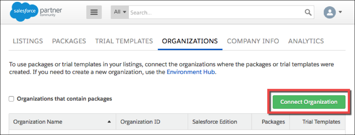The image size is (355, 135).
Task: Focus the Search text field
Action: (216, 12)
